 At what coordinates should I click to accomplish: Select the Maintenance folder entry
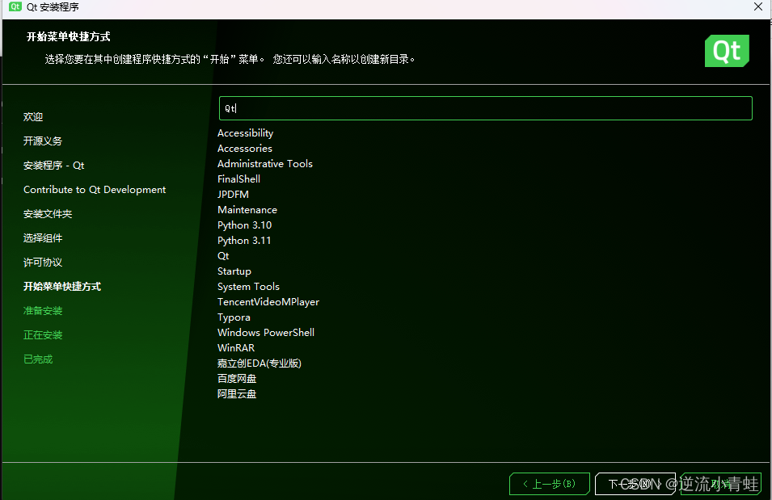pyautogui.click(x=247, y=210)
